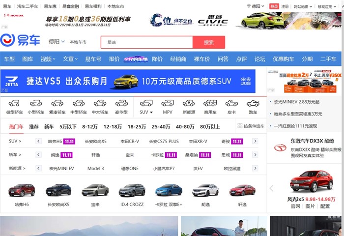Image resolution: width=344 pixels, height=236 pixels.
Task: Open the 全民购车季 promo nav item
Action: click(x=136, y=59)
